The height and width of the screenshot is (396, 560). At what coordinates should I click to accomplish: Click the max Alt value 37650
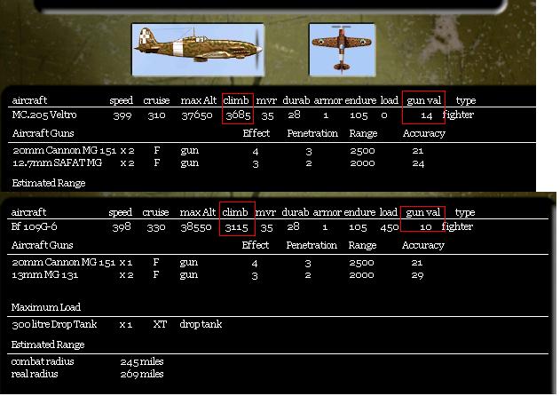coord(197,115)
